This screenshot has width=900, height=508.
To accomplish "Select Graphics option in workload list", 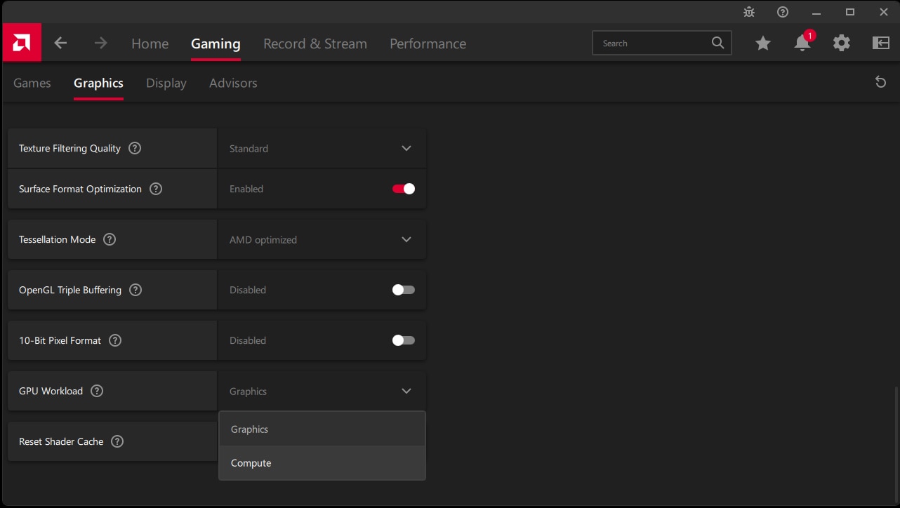I will (322, 429).
